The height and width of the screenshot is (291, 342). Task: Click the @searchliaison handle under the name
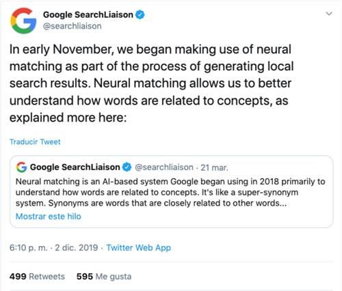pyautogui.click(x=73, y=26)
